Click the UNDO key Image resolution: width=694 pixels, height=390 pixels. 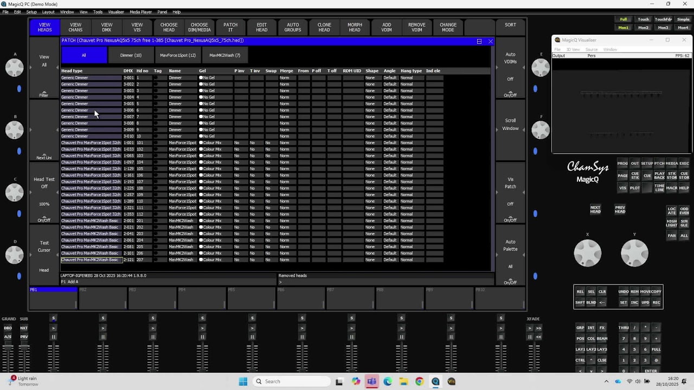pyautogui.click(x=624, y=291)
